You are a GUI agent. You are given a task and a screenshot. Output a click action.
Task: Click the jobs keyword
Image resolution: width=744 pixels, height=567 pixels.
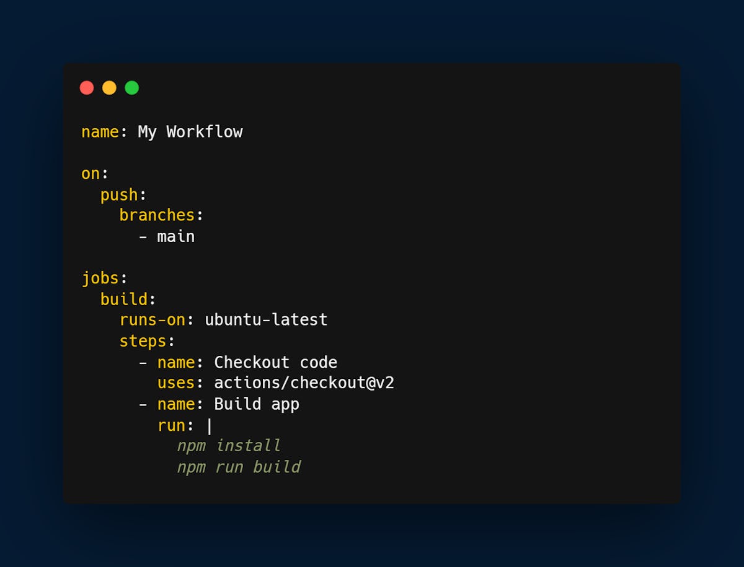coord(100,278)
